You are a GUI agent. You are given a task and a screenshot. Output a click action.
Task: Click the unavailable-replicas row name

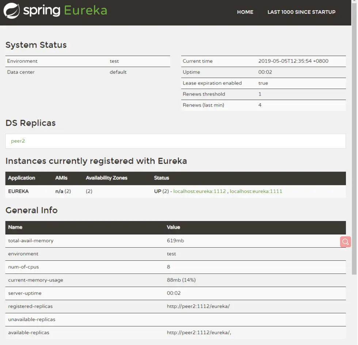(x=32, y=319)
